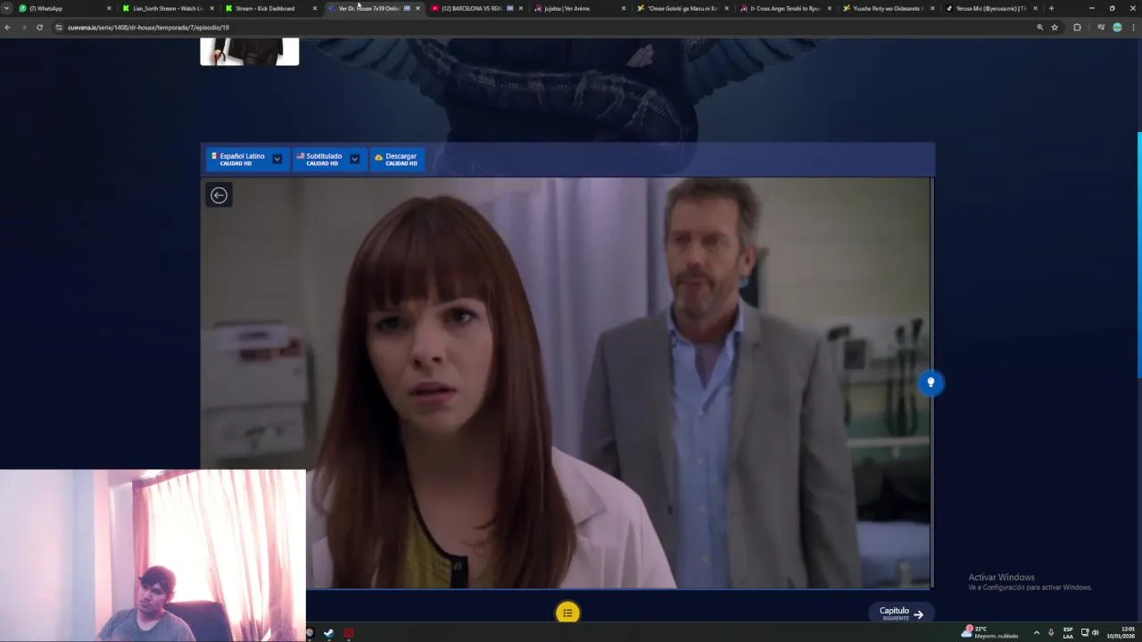Go to next episode with Capítulo Siguiente

[900, 613]
